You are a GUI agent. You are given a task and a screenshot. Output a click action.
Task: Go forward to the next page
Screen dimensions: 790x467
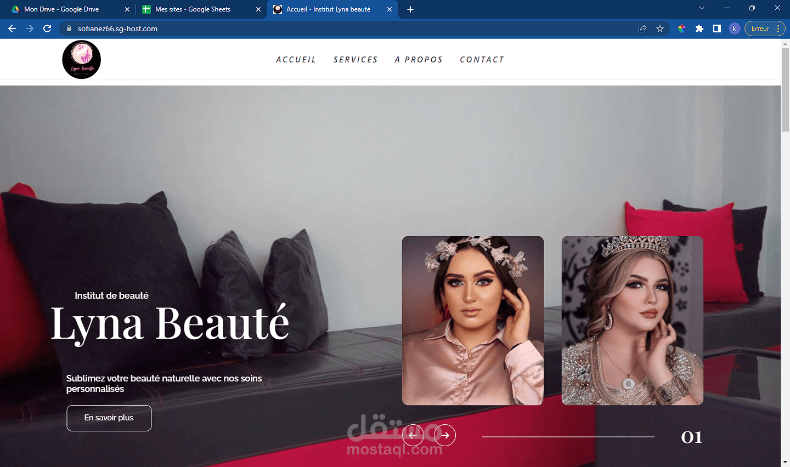pyautogui.click(x=30, y=29)
